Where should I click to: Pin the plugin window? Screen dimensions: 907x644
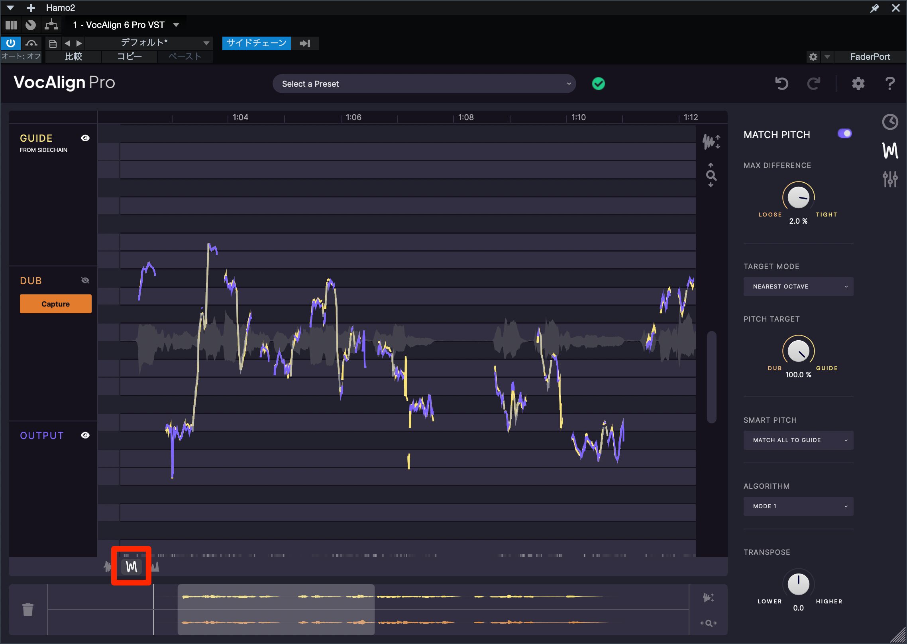pos(875,8)
